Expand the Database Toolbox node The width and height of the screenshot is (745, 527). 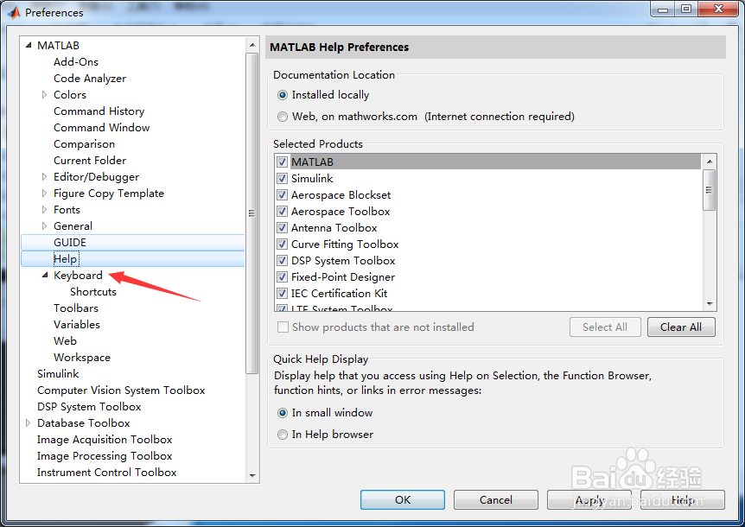pyautogui.click(x=28, y=422)
